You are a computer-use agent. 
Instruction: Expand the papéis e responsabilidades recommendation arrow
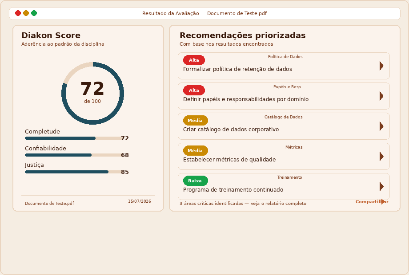pos(381,96)
